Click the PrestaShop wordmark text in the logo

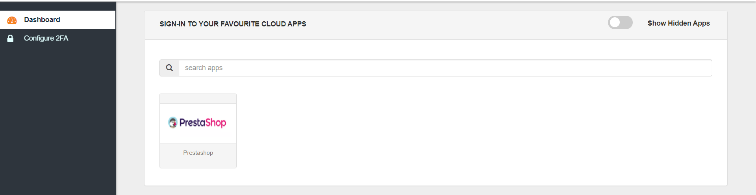tap(203, 123)
